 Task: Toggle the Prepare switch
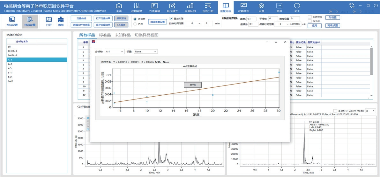pyautogui.click(x=333, y=11)
